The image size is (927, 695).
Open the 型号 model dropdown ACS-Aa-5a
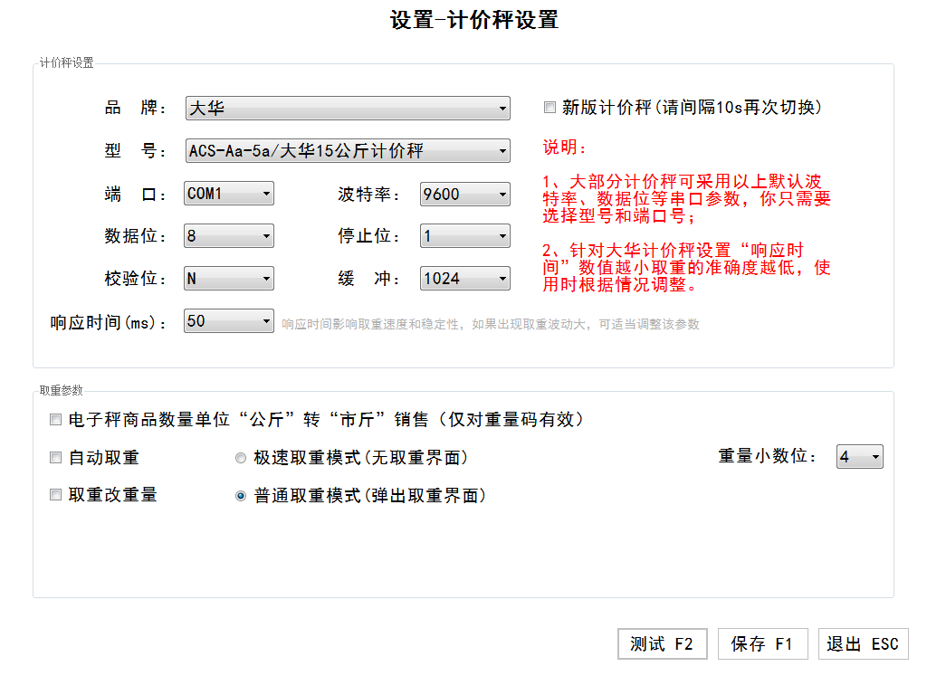[x=348, y=151]
